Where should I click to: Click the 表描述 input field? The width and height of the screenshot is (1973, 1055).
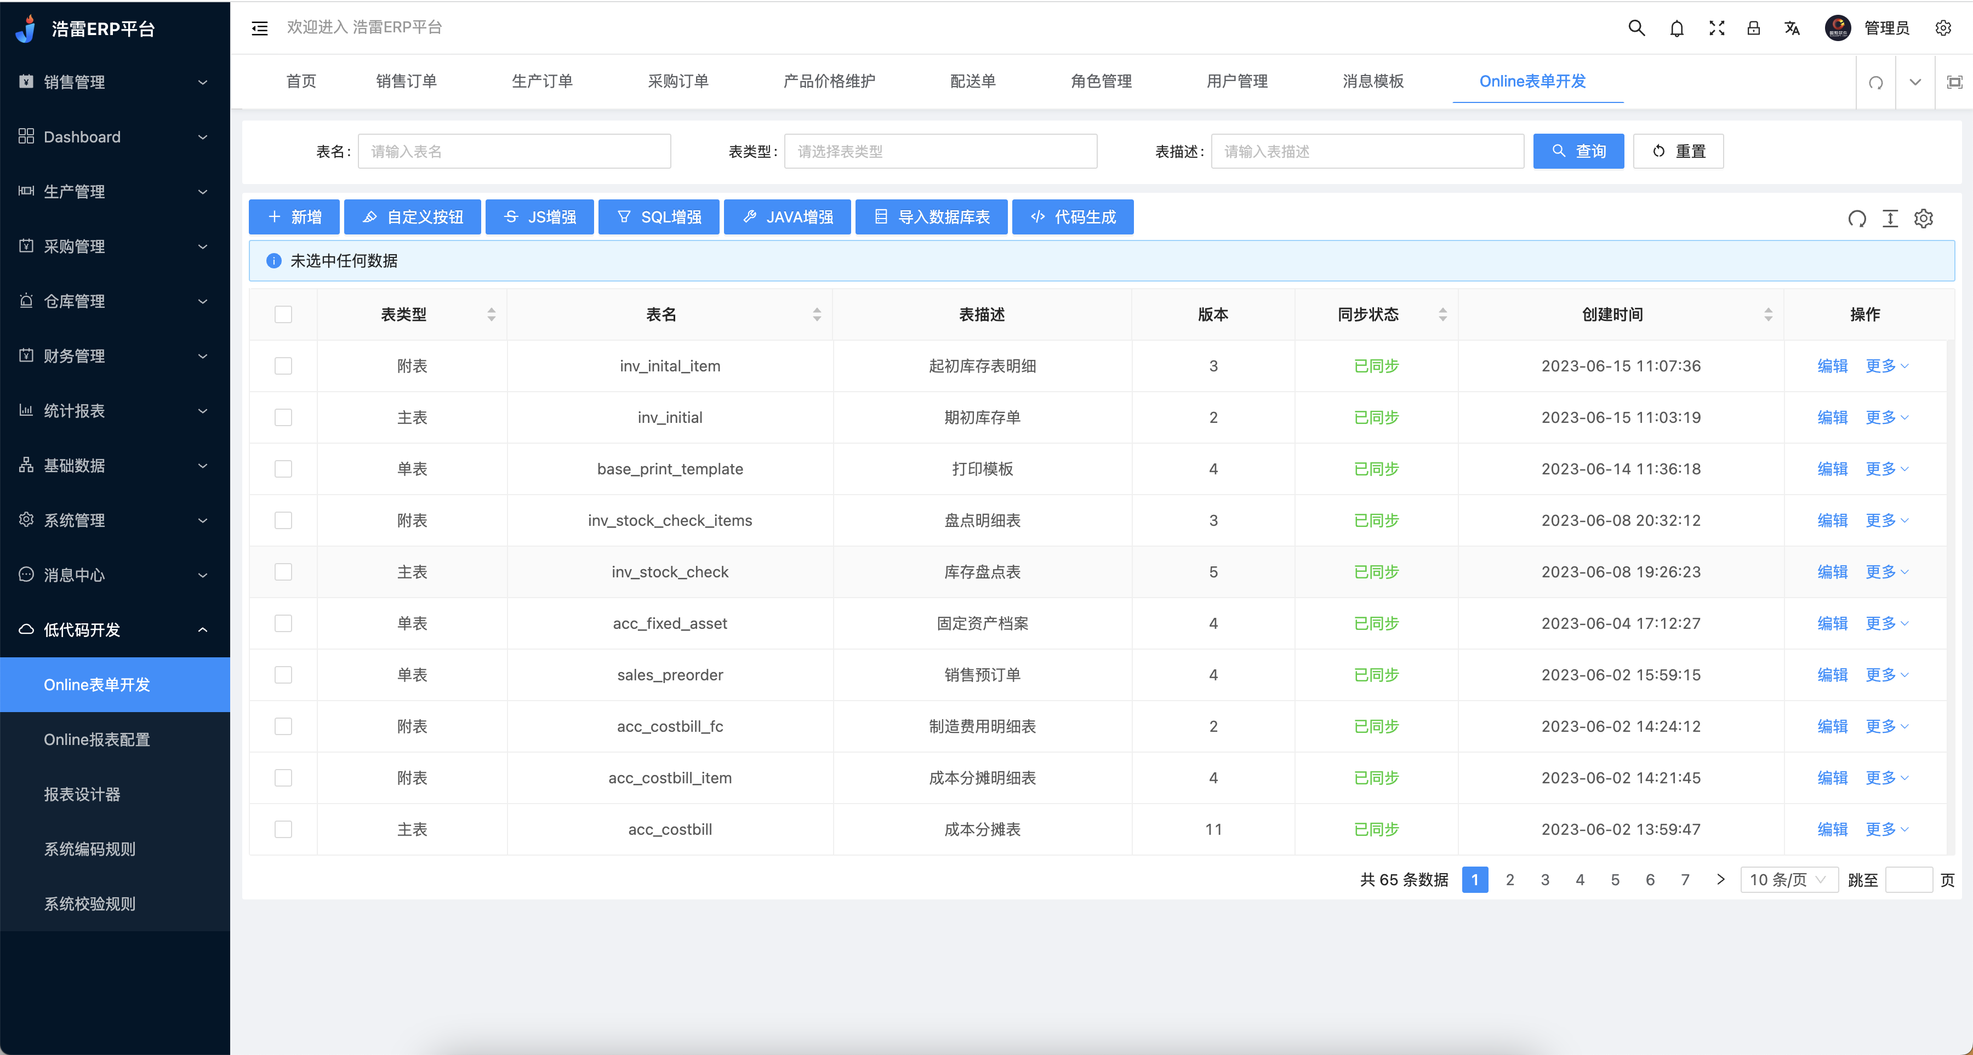click(x=1367, y=152)
